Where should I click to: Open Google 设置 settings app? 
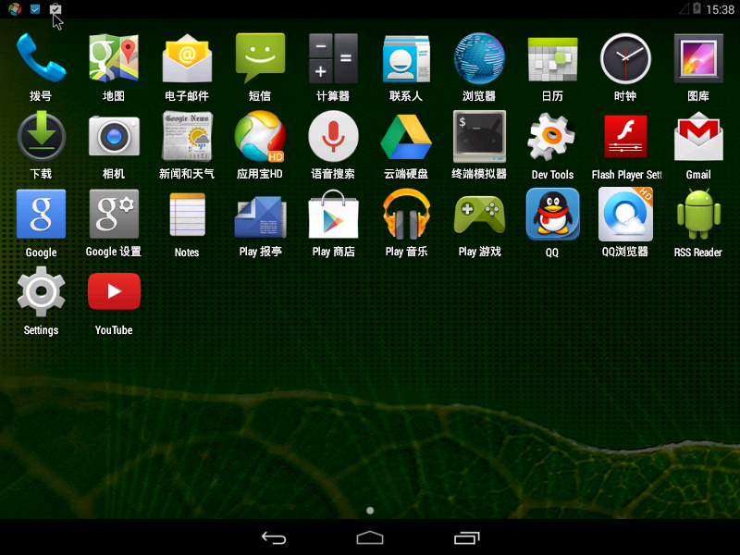click(x=114, y=214)
